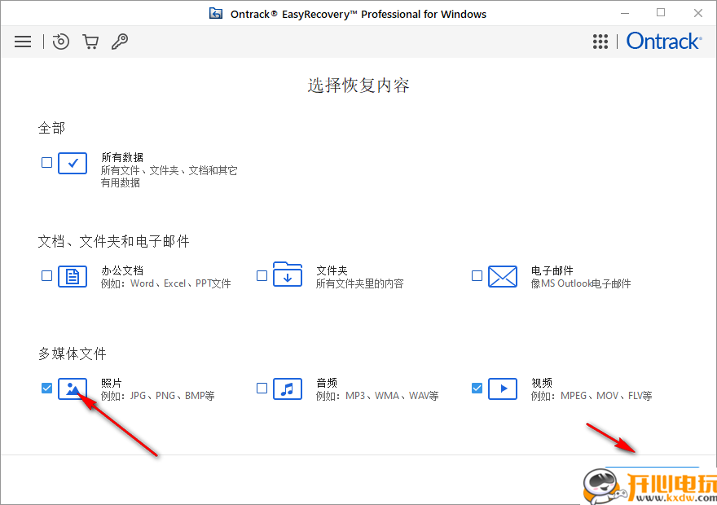Click the 文件夹 folder download icon
The image size is (717, 505).
(x=288, y=274)
